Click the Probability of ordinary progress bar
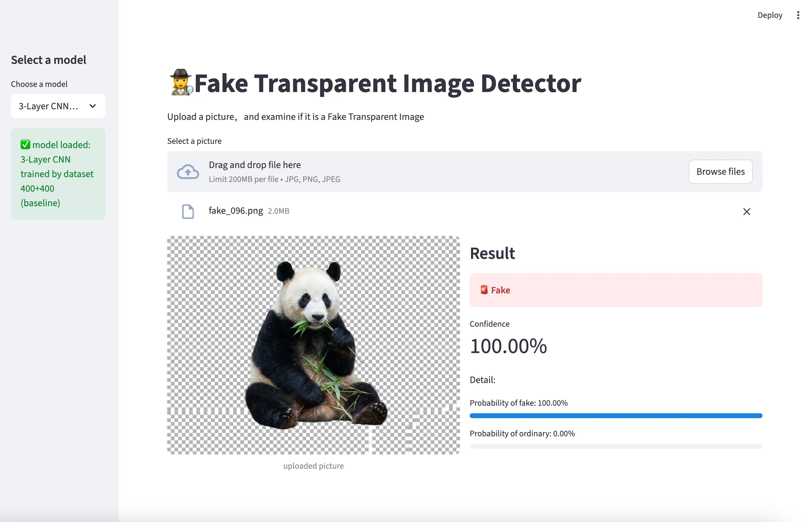 click(615, 446)
